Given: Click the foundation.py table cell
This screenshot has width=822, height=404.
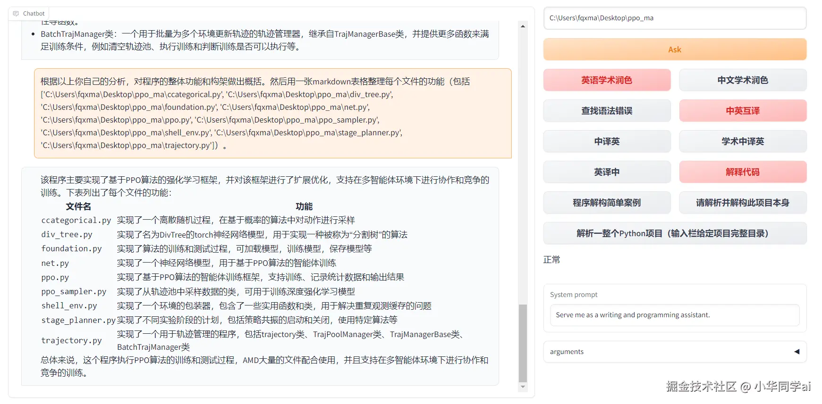Looking at the screenshot, I should (71, 248).
